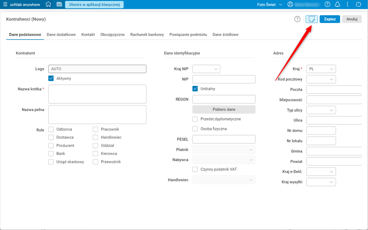The height and width of the screenshot is (230, 368).
Task: Go to home via house icon
Action: coord(48,5)
